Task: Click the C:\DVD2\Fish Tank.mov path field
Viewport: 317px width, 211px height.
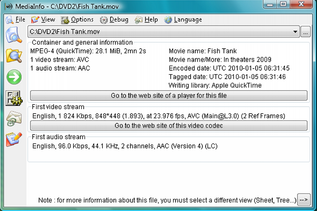Action: click(x=163, y=32)
